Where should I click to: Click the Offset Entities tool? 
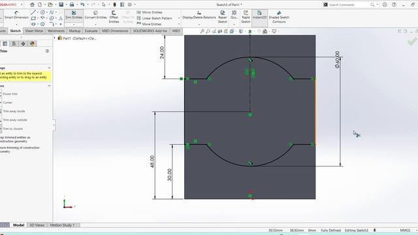(114, 17)
